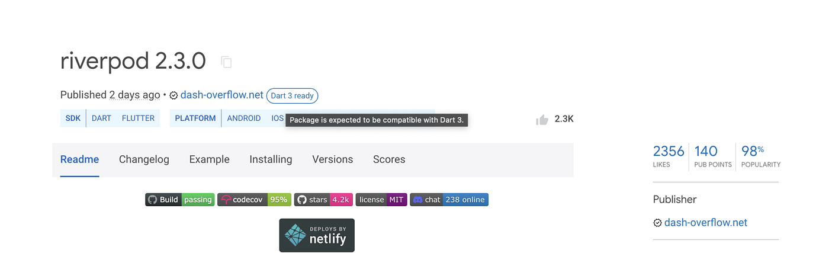Image resolution: width=829 pixels, height=253 pixels.
Task: Select the ANDROID platform tag
Action: coord(244,118)
